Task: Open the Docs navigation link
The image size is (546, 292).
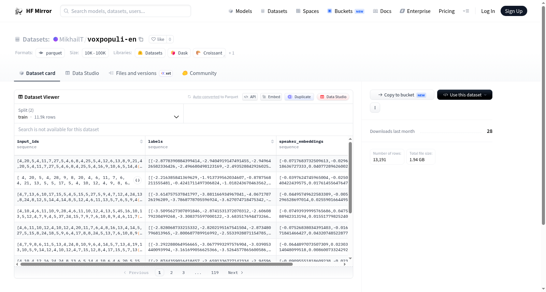Action: click(382, 11)
